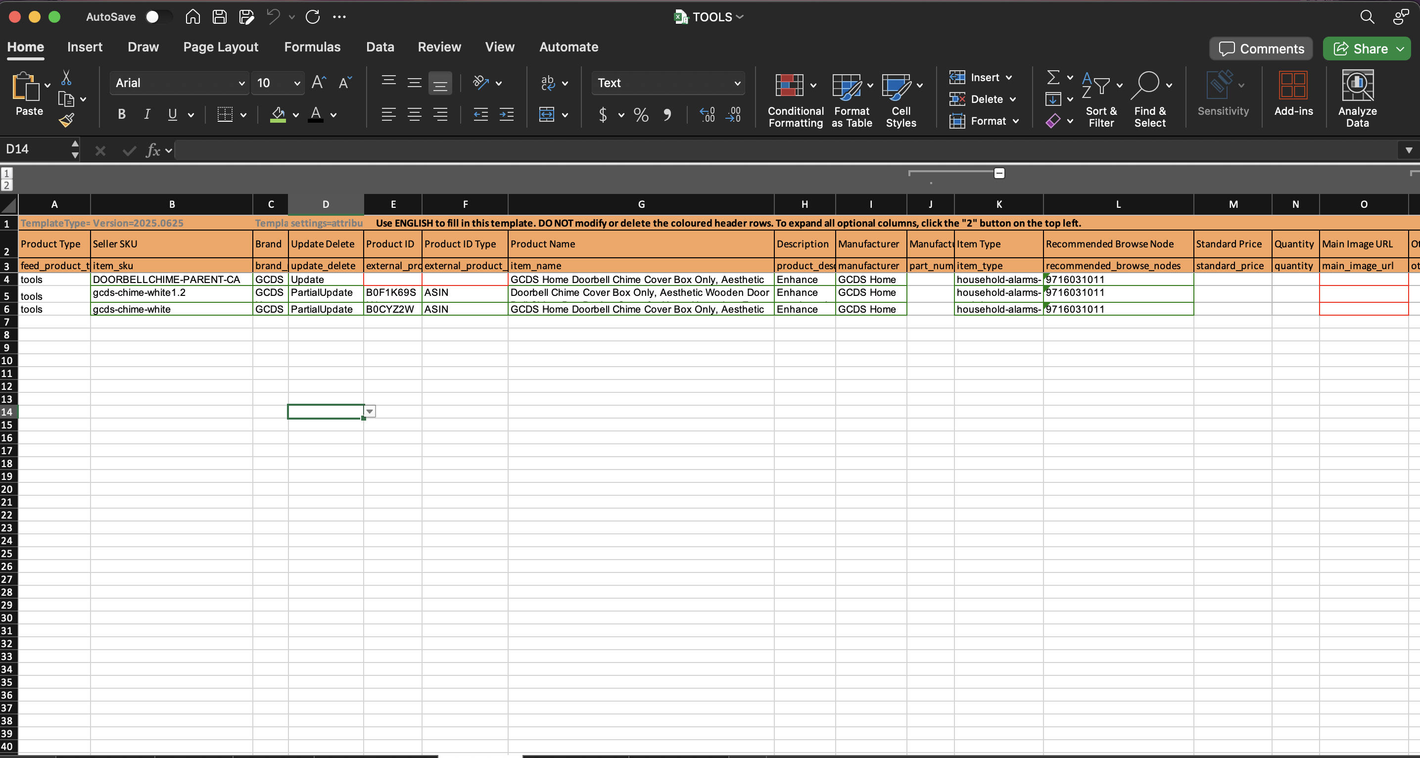
Task: Click the Borders icon
Action: point(225,114)
